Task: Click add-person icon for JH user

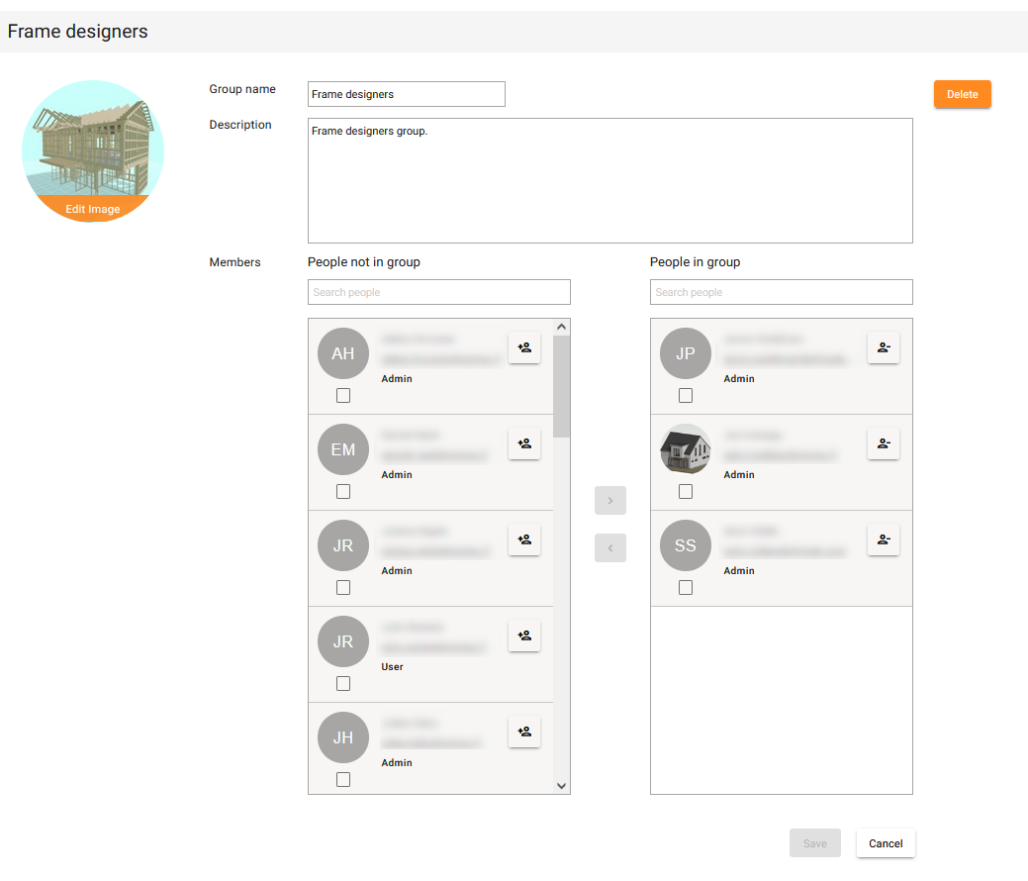Action: (524, 732)
